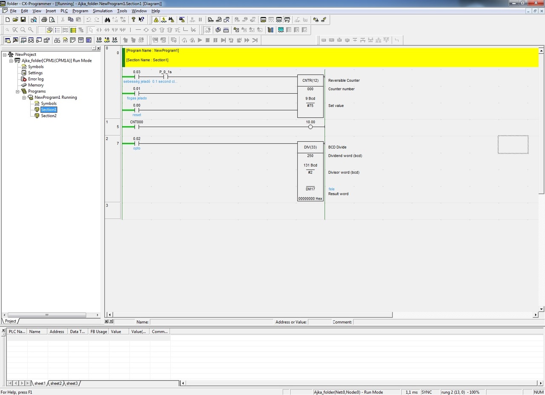Toggle the show rung comments list button
This screenshot has width=545, height=395.
pos(57,30)
